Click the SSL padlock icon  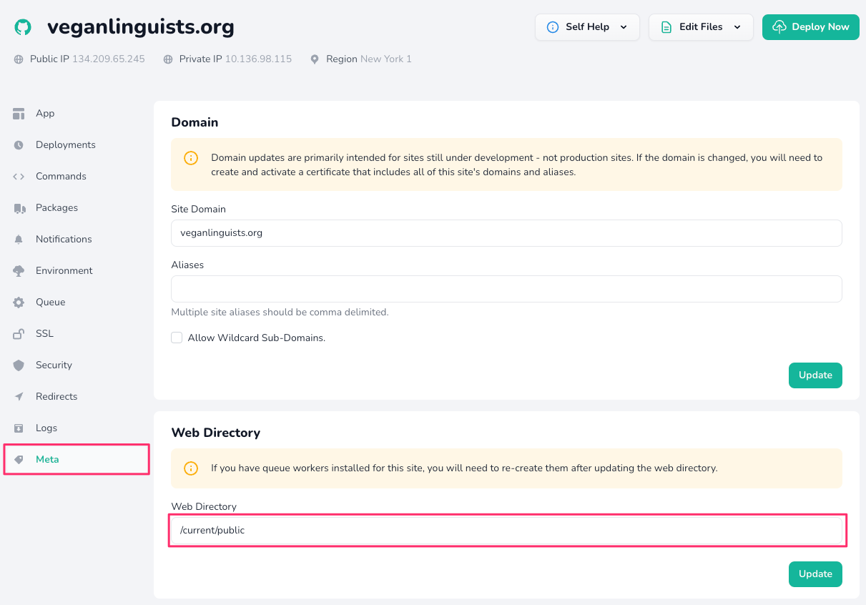tap(19, 334)
